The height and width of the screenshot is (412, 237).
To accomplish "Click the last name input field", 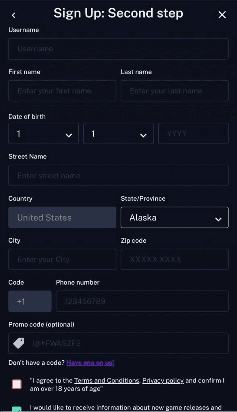I will point(174,91).
